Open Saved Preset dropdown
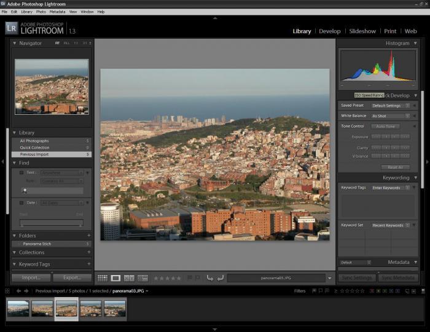This screenshot has width=430, height=332. click(391, 106)
